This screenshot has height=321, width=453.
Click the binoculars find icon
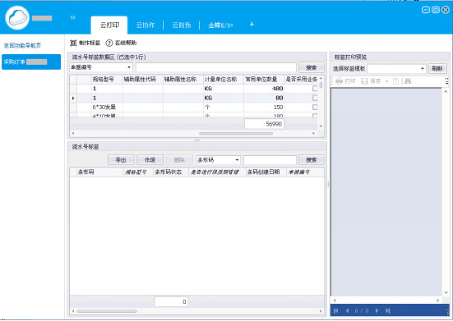(408, 81)
